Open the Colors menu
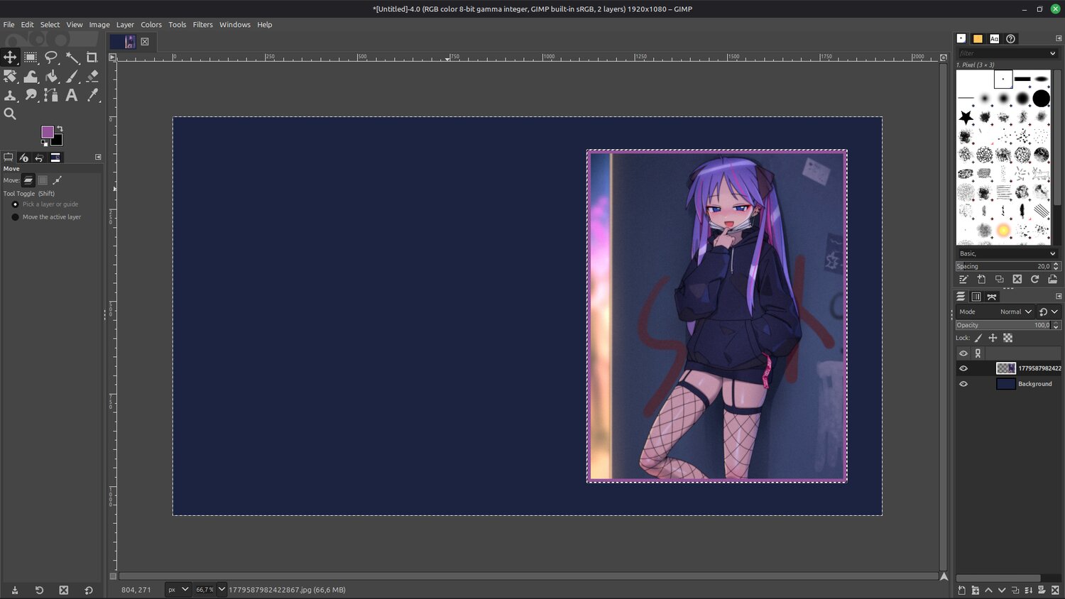The image size is (1065, 599). click(151, 24)
